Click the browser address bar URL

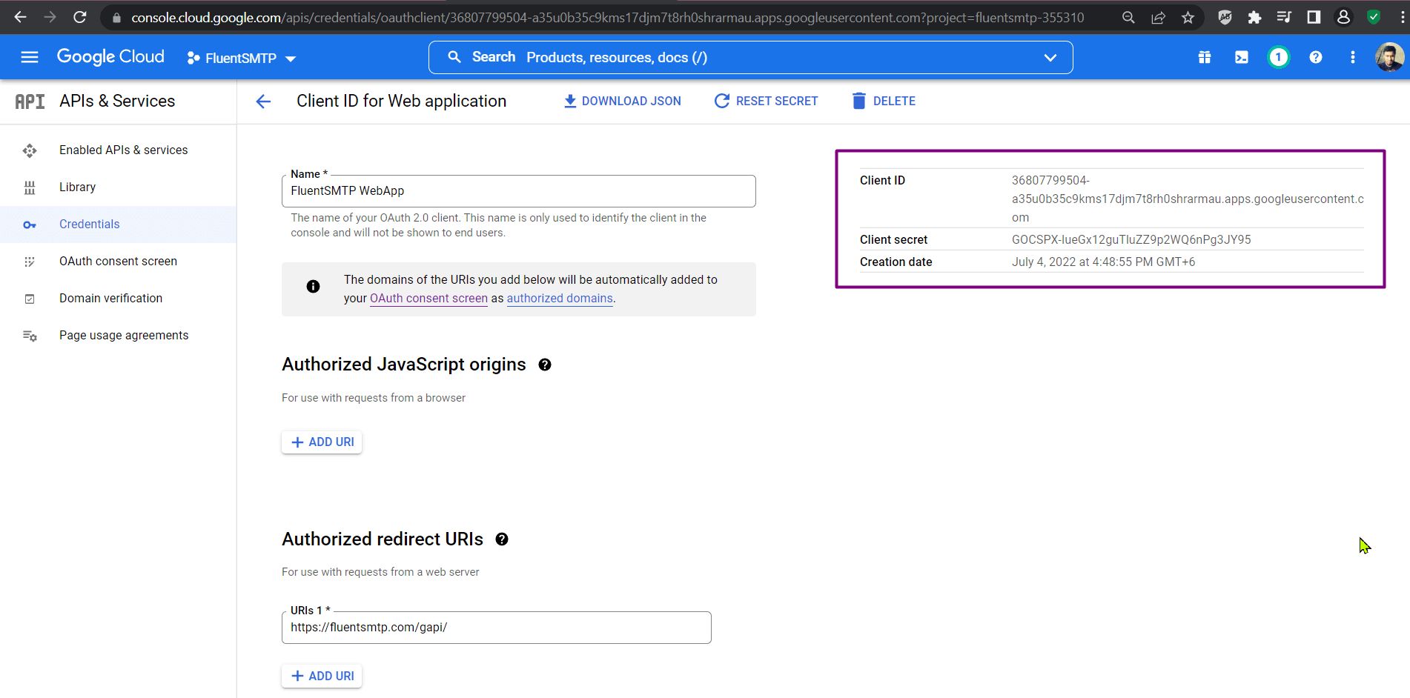[x=608, y=18]
